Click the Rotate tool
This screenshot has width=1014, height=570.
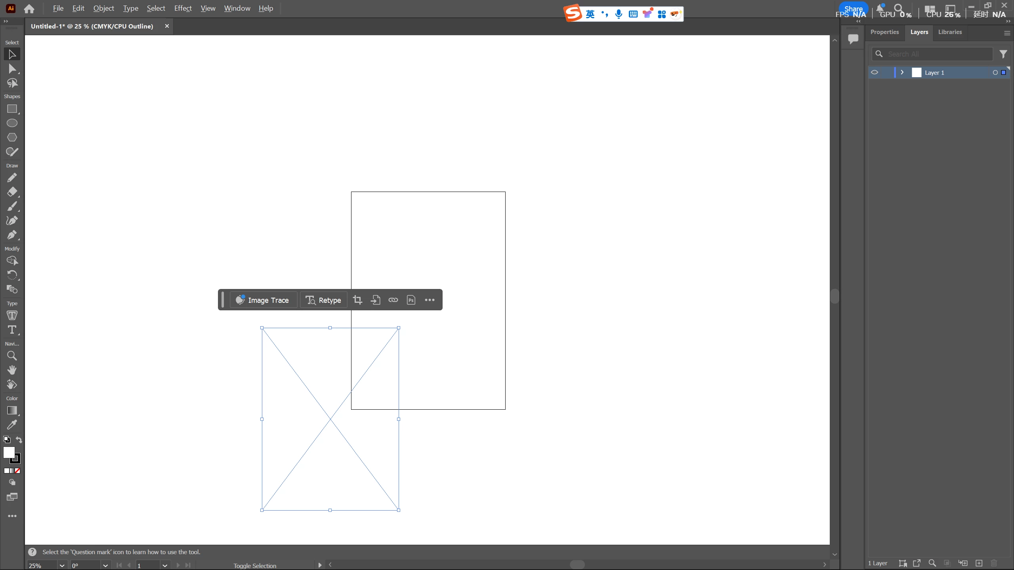[12, 275]
